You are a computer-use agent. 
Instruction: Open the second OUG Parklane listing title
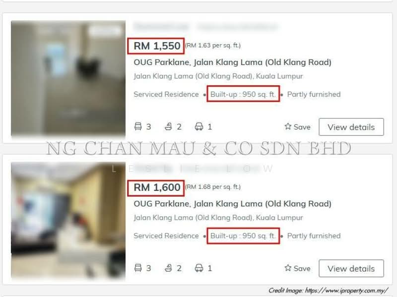click(232, 204)
